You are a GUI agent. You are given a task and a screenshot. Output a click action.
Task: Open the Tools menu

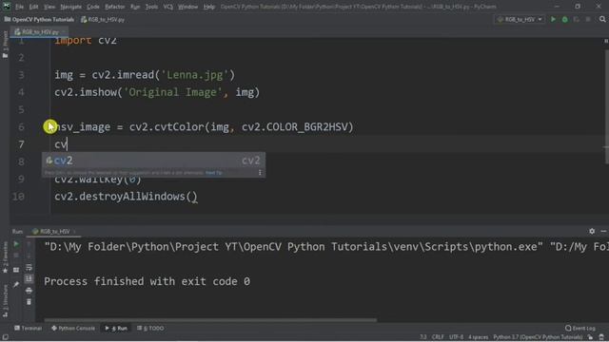click(151, 7)
